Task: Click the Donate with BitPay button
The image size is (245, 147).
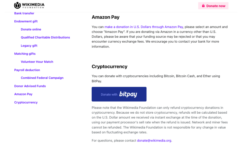Action: click(x=119, y=94)
